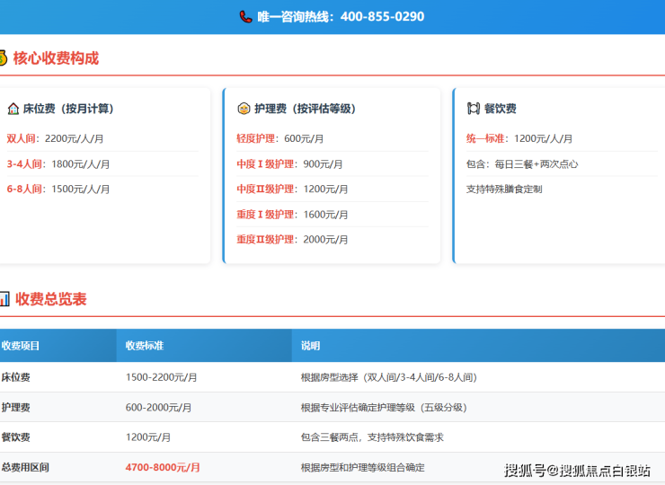Screen dimensions: 665x485
Task: Click the 收费总览表 section heading
Action: [51, 299]
